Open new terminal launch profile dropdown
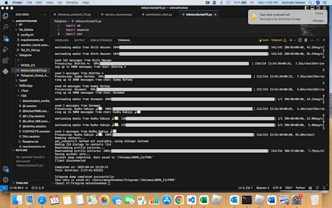 pyautogui.click(x=294, y=40)
